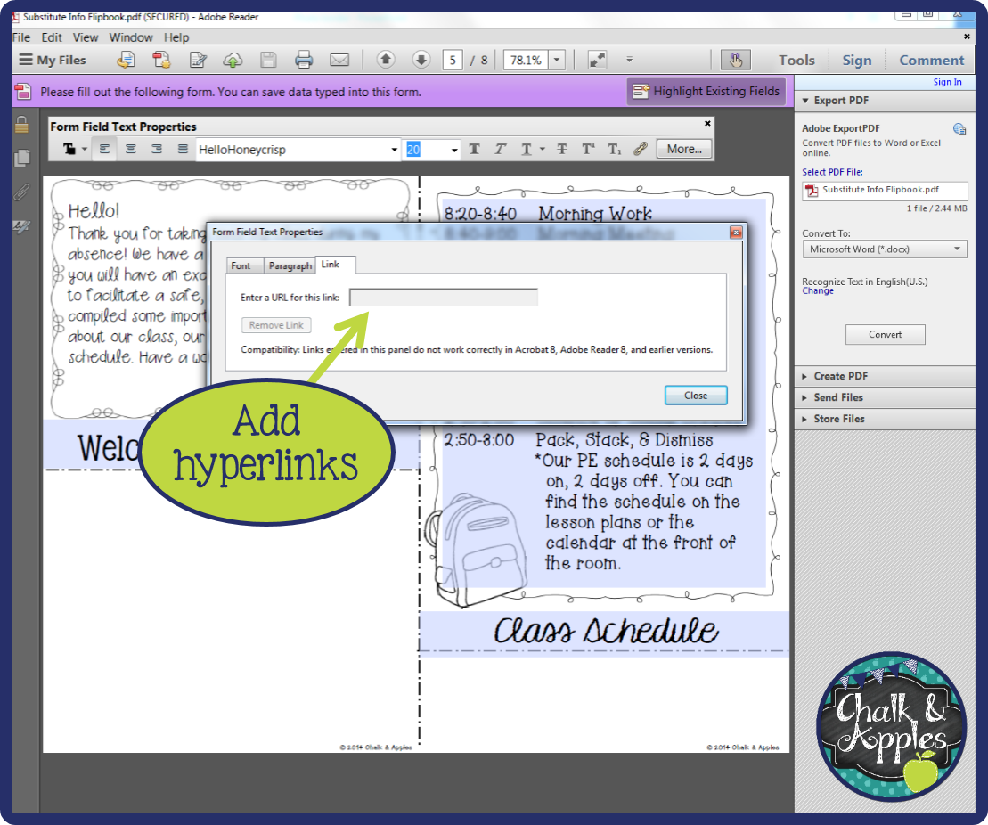Click the URL input field for the link
Image resolution: width=988 pixels, height=825 pixels.
443,297
